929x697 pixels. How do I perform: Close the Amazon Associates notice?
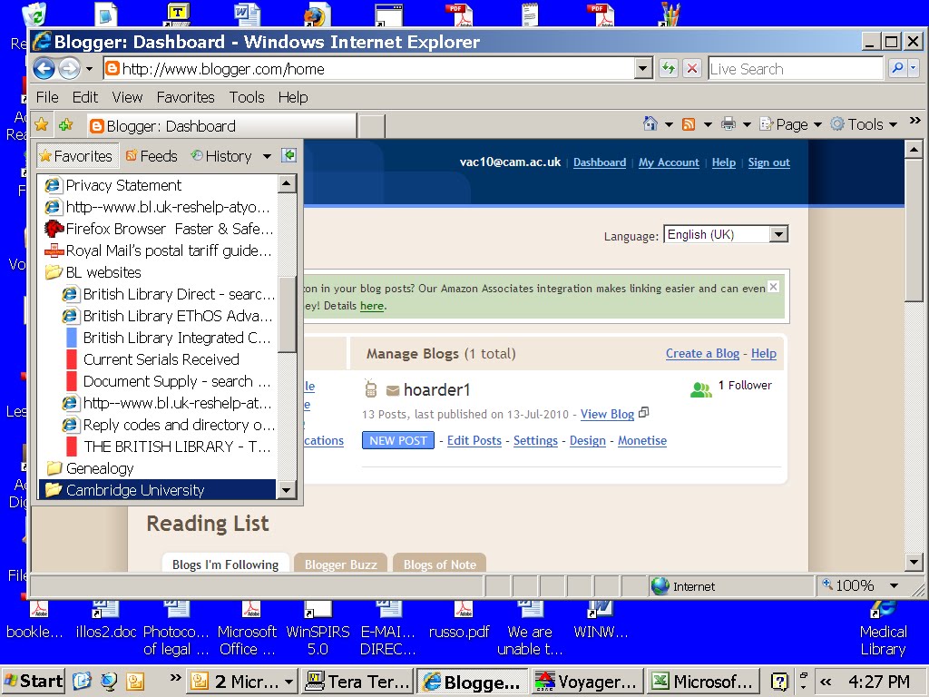(x=773, y=287)
